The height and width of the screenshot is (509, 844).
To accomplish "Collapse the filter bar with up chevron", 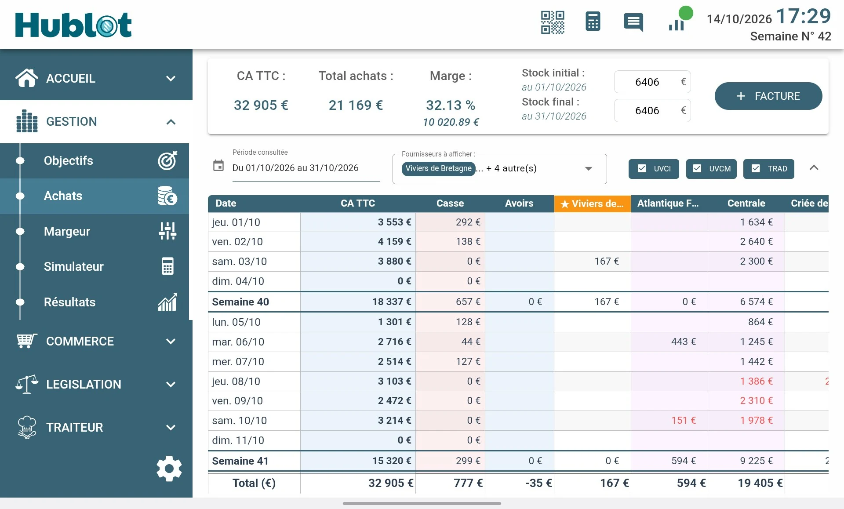I will [814, 167].
